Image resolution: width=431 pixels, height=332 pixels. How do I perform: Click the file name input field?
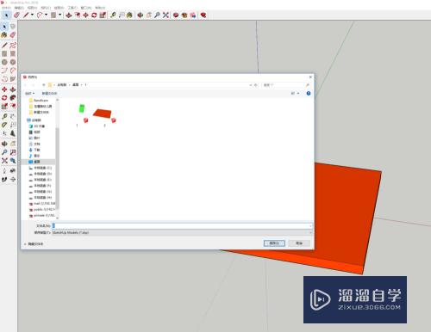182,226
